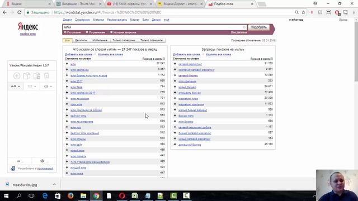Click Wordstat Helper copy list icon
358x201 pixels.
27,76
